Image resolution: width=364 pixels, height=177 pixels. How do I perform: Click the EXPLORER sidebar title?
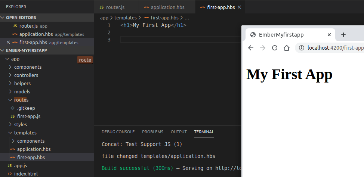point(16,7)
